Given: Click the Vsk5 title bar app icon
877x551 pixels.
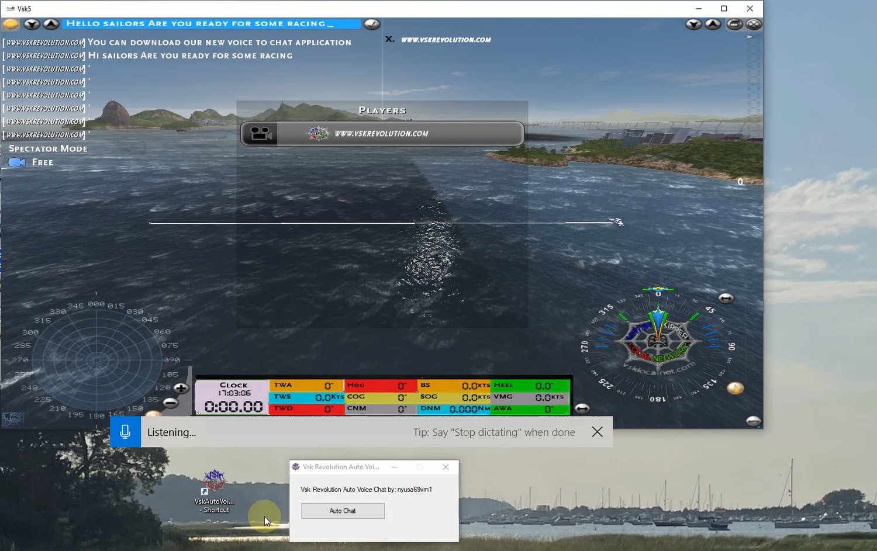Looking at the screenshot, I should (10, 9).
